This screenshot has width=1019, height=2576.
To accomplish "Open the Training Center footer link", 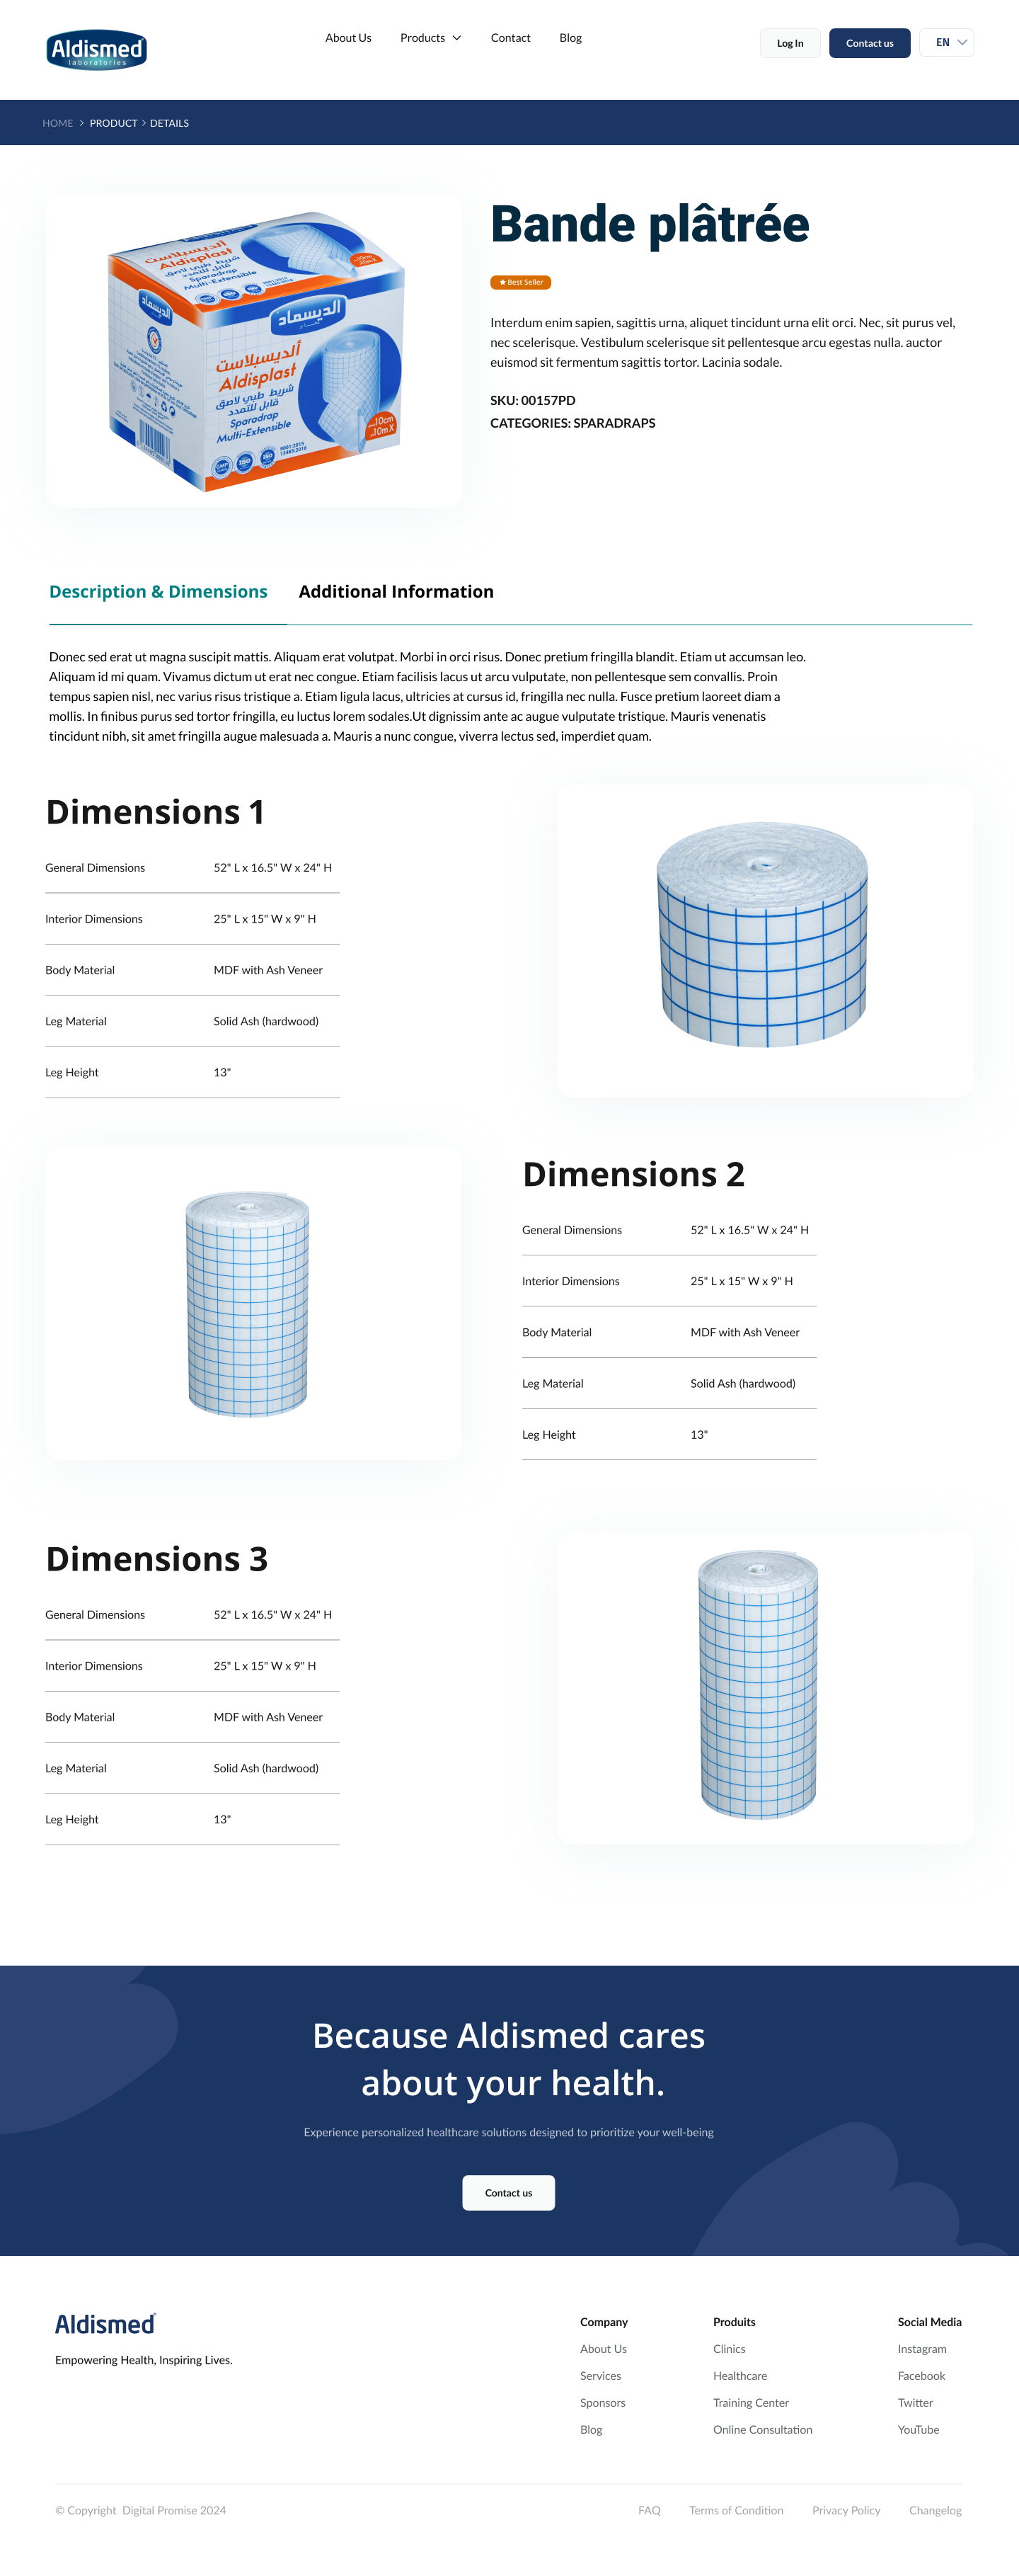I will pos(752,2403).
